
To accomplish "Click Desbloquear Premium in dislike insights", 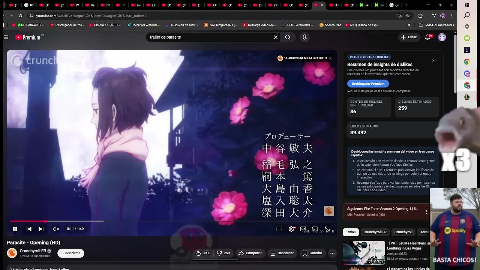I will (x=368, y=84).
